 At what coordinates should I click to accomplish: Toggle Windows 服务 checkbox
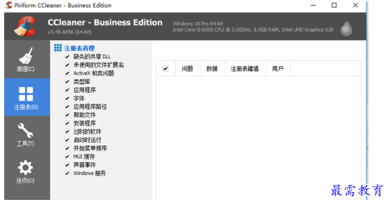(x=67, y=173)
